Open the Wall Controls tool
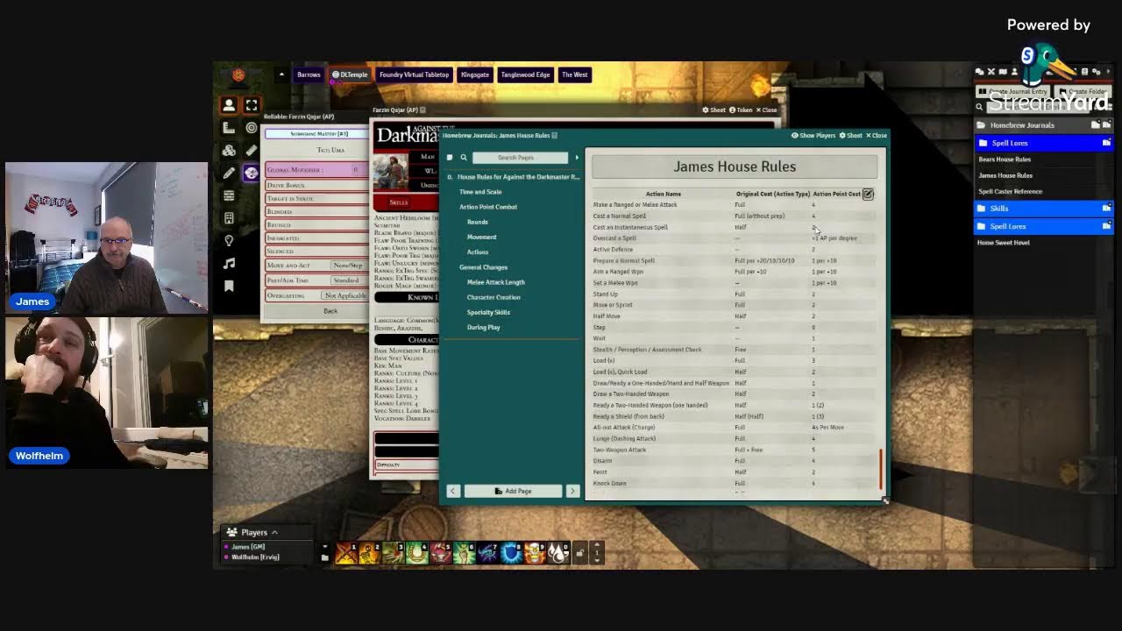This screenshot has width=1122, height=631. (229, 195)
